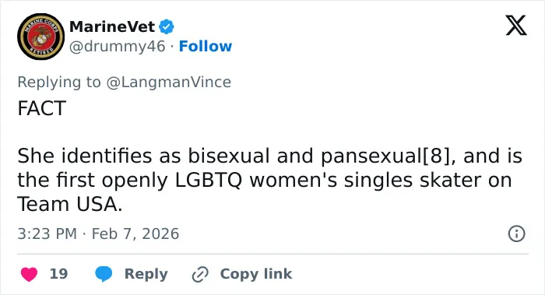Open the 3:23 PM timestamp
The height and width of the screenshot is (295, 545).
[x=47, y=234]
